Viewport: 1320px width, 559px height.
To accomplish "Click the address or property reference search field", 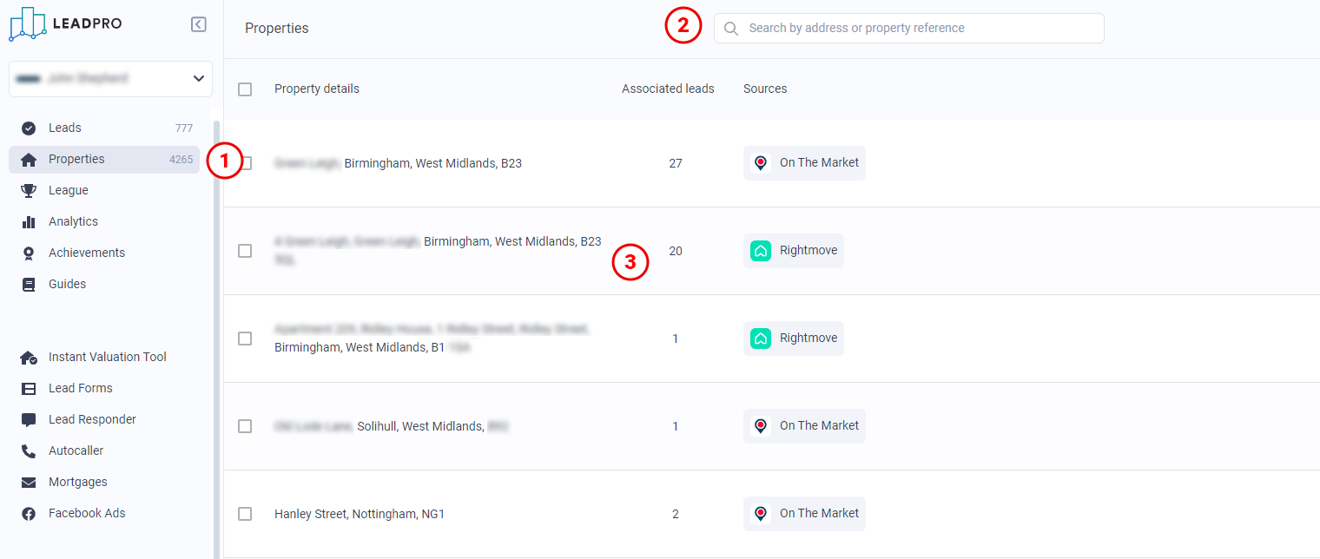I will click(x=908, y=28).
